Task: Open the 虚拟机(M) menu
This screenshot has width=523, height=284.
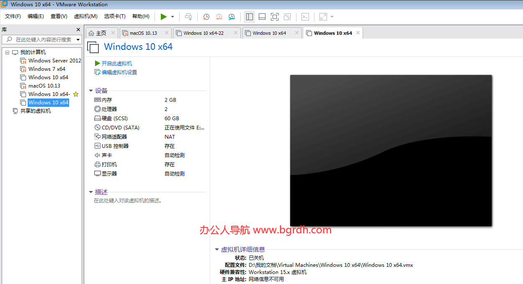Action: (x=85, y=16)
